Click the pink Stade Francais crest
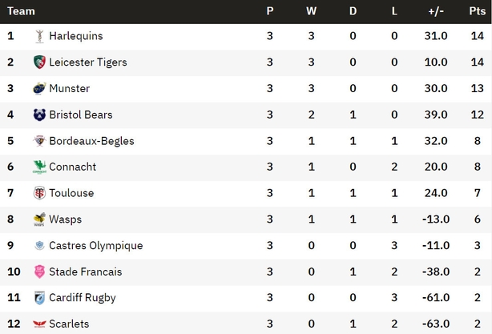This screenshot has width=492, height=334. (39, 272)
